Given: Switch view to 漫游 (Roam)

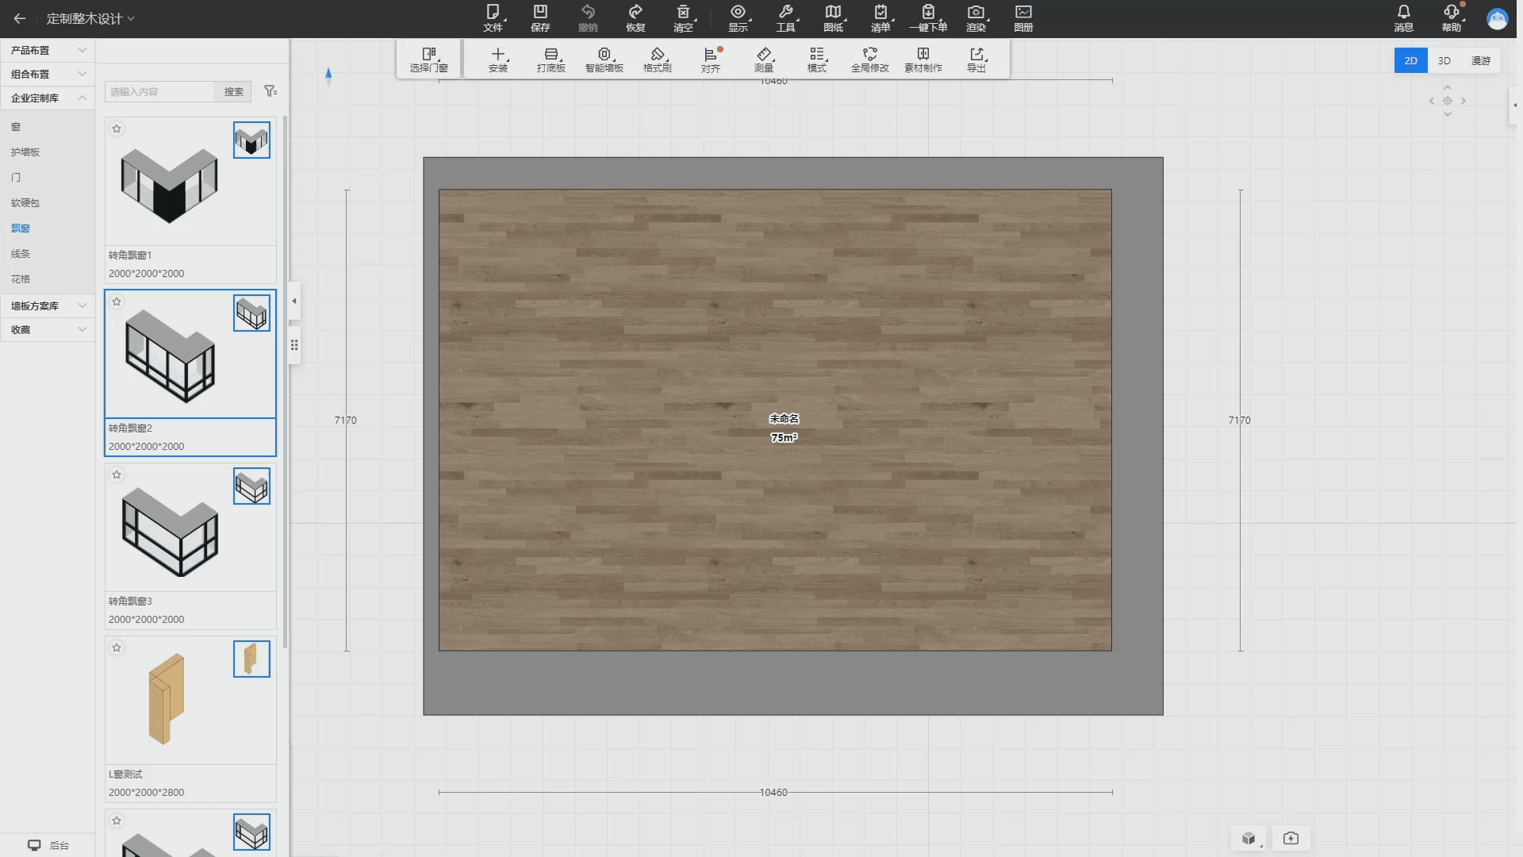Looking at the screenshot, I should point(1481,60).
